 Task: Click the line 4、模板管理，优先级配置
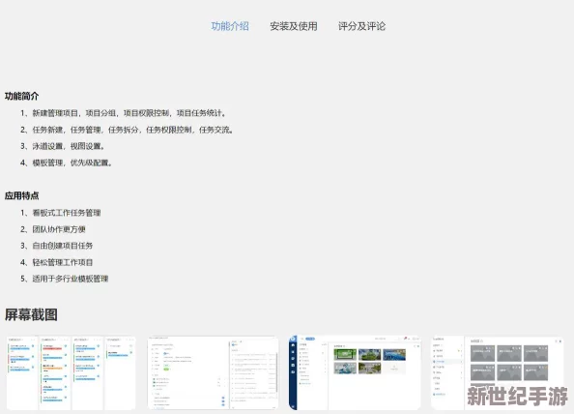coord(67,163)
